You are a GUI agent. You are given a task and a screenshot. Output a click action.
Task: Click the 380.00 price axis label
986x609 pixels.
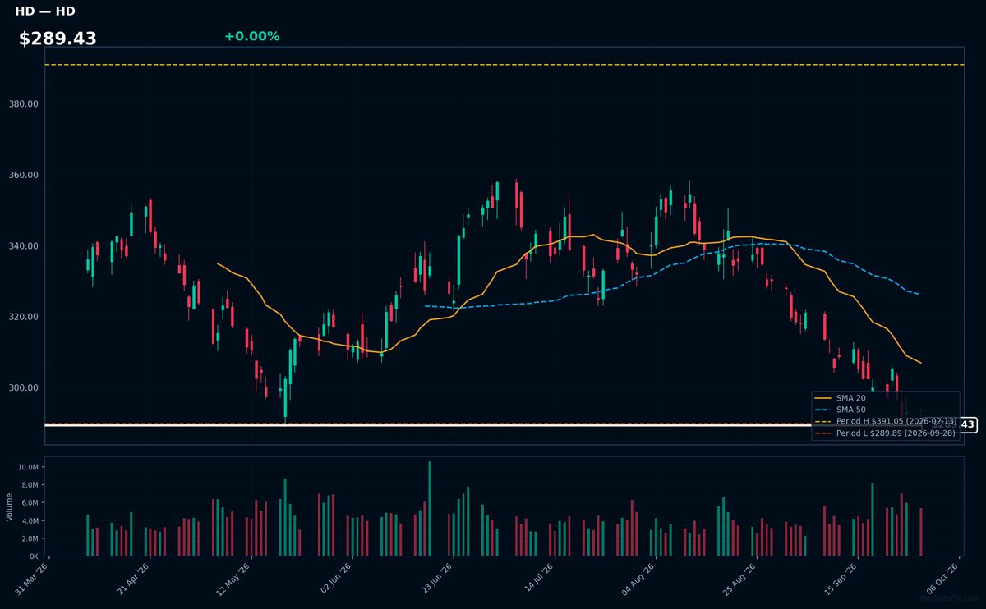tap(25, 104)
